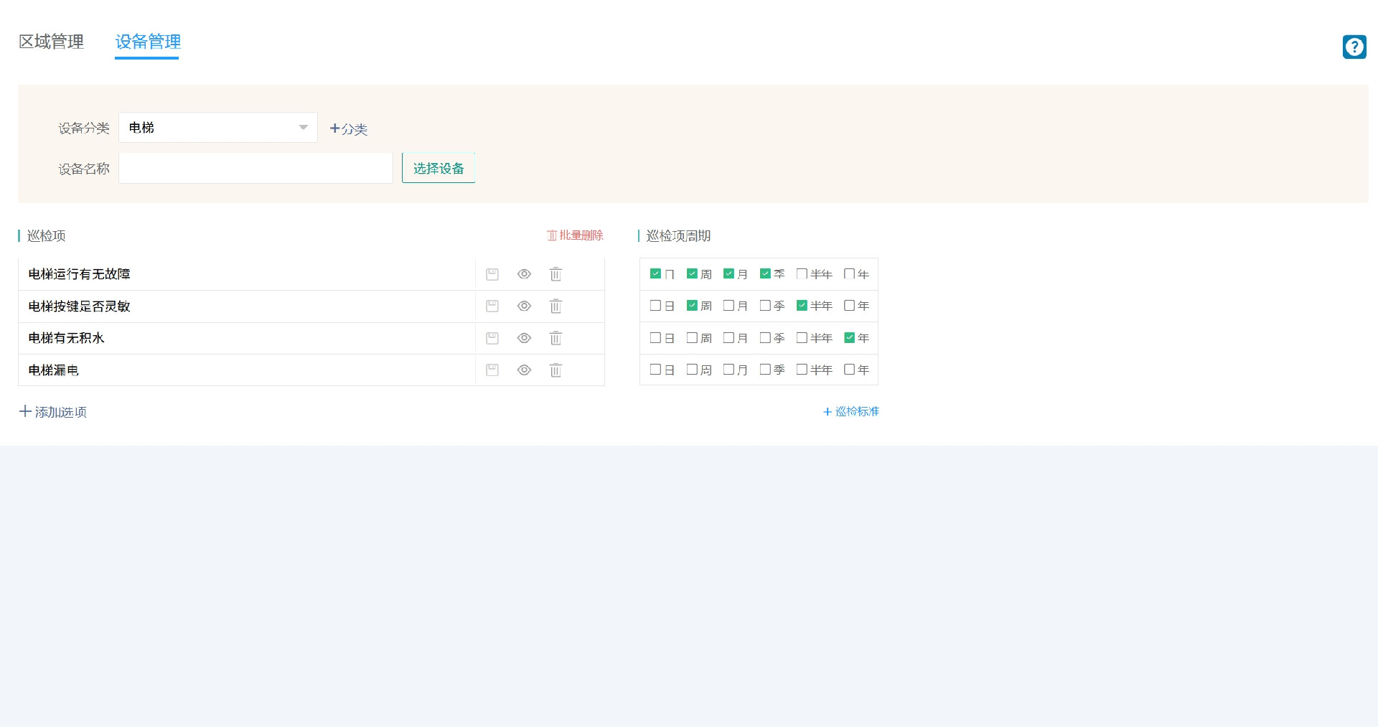Save the 电梯有无积水 inspection item
Viewport: 1378px width, 727px height.
(492, 338)
